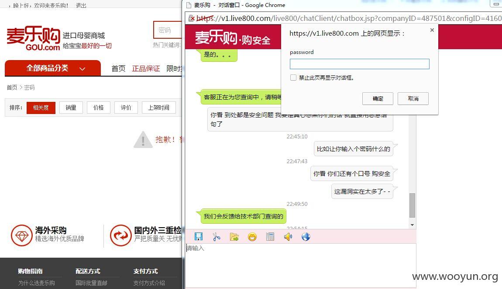Click the 22:45:10 chat timestamp
The image size is (502, 289).
pos(297,136)
